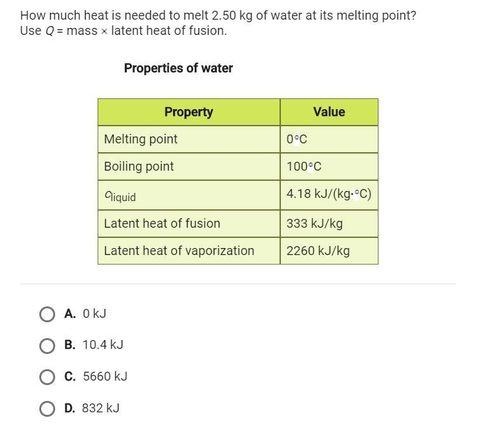
Task: Click the 2260 kJ/kg value cell
Action: point(329,251)
